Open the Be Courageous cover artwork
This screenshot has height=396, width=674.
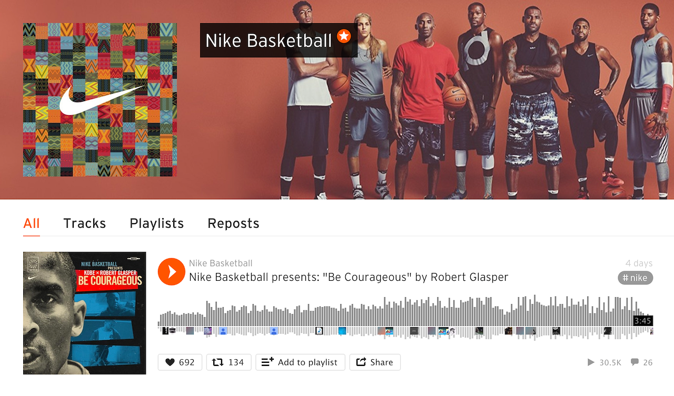[85, 313]
